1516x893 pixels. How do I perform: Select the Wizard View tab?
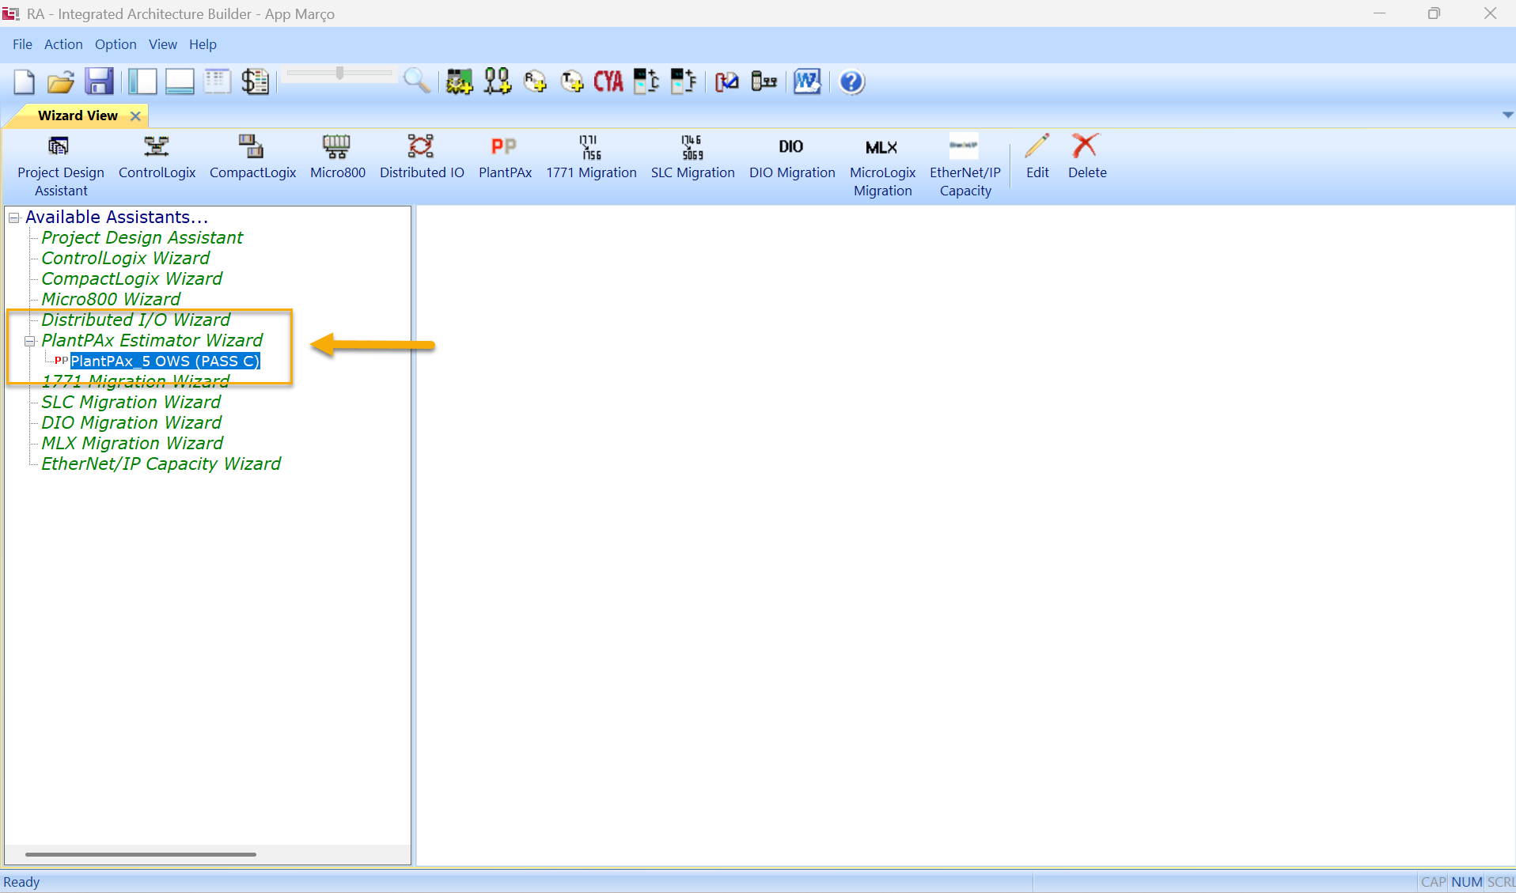pyautogui.click(x=78, y=115)
